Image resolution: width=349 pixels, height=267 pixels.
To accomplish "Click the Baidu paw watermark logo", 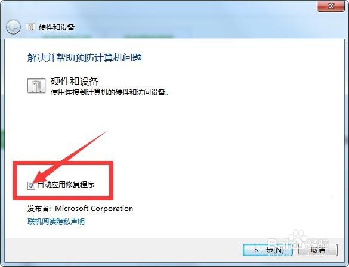I will (x=299, y=239).
